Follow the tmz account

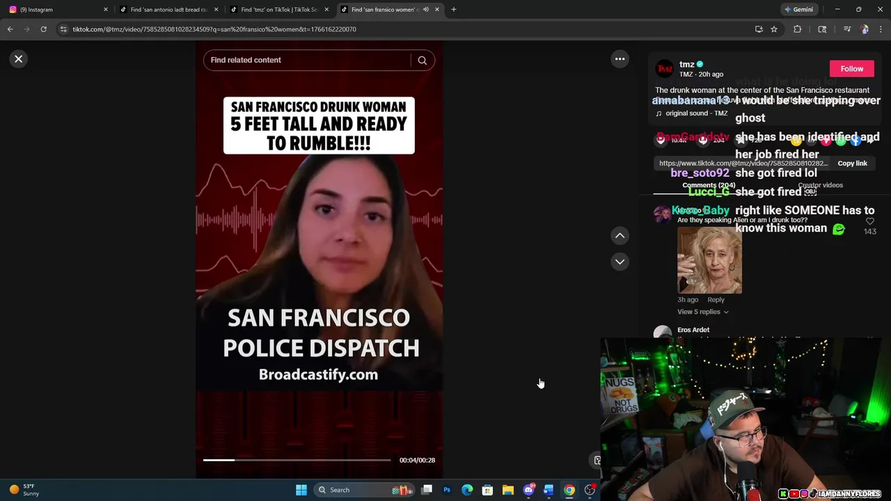click(851, 69)
